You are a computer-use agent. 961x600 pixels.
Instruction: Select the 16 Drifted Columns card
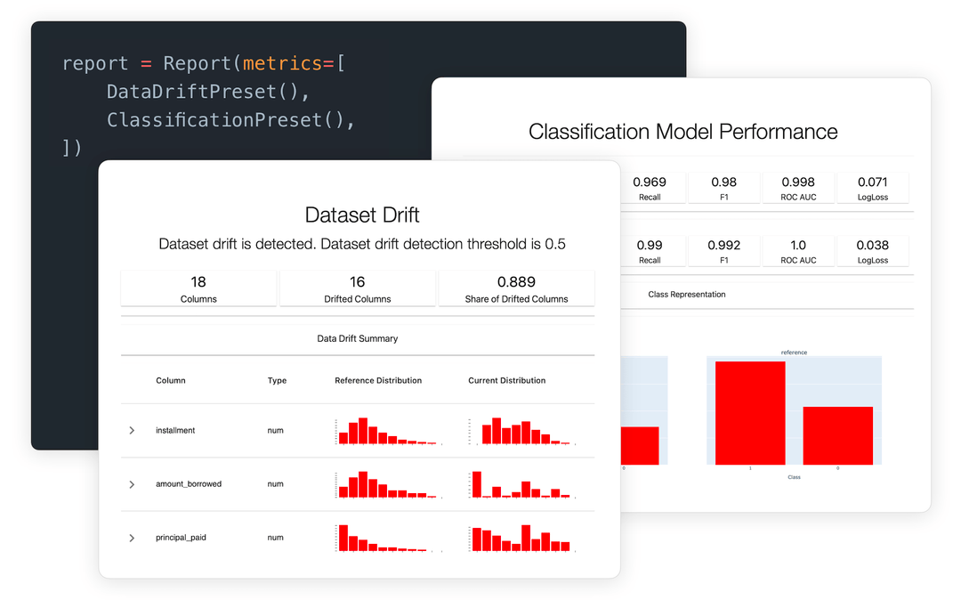pyautogui.click(x=358, y=288)
